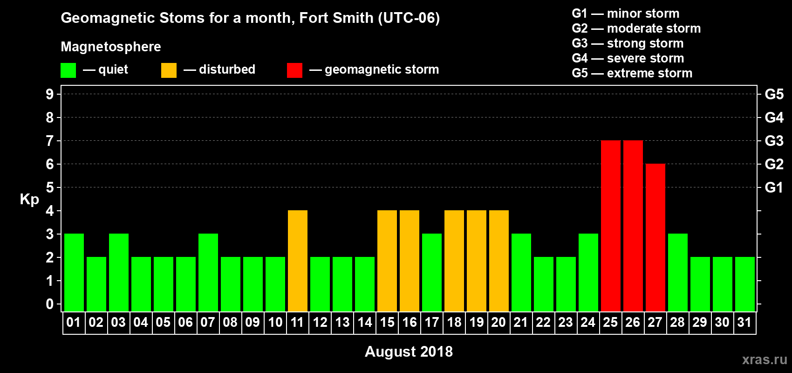Click the date label 10 on the axis
The width and height of the screenshot is (792, 373).
[275, 322]
